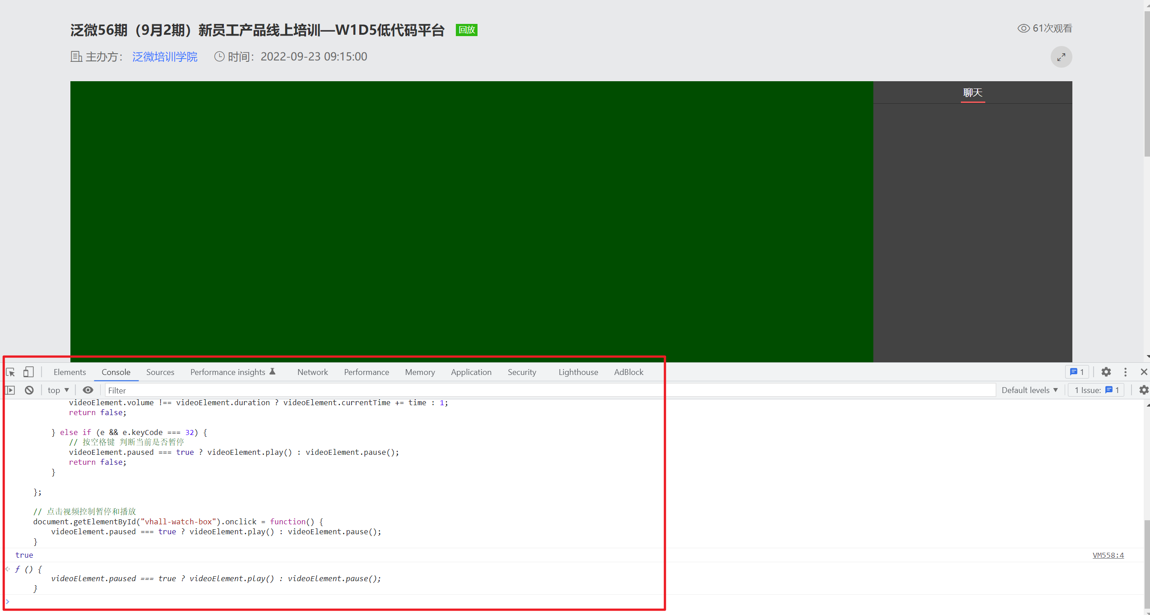Viewport: 1150px width, 615px height.
Task: Click the blue issues counter badge
Action: (1077, 372)
